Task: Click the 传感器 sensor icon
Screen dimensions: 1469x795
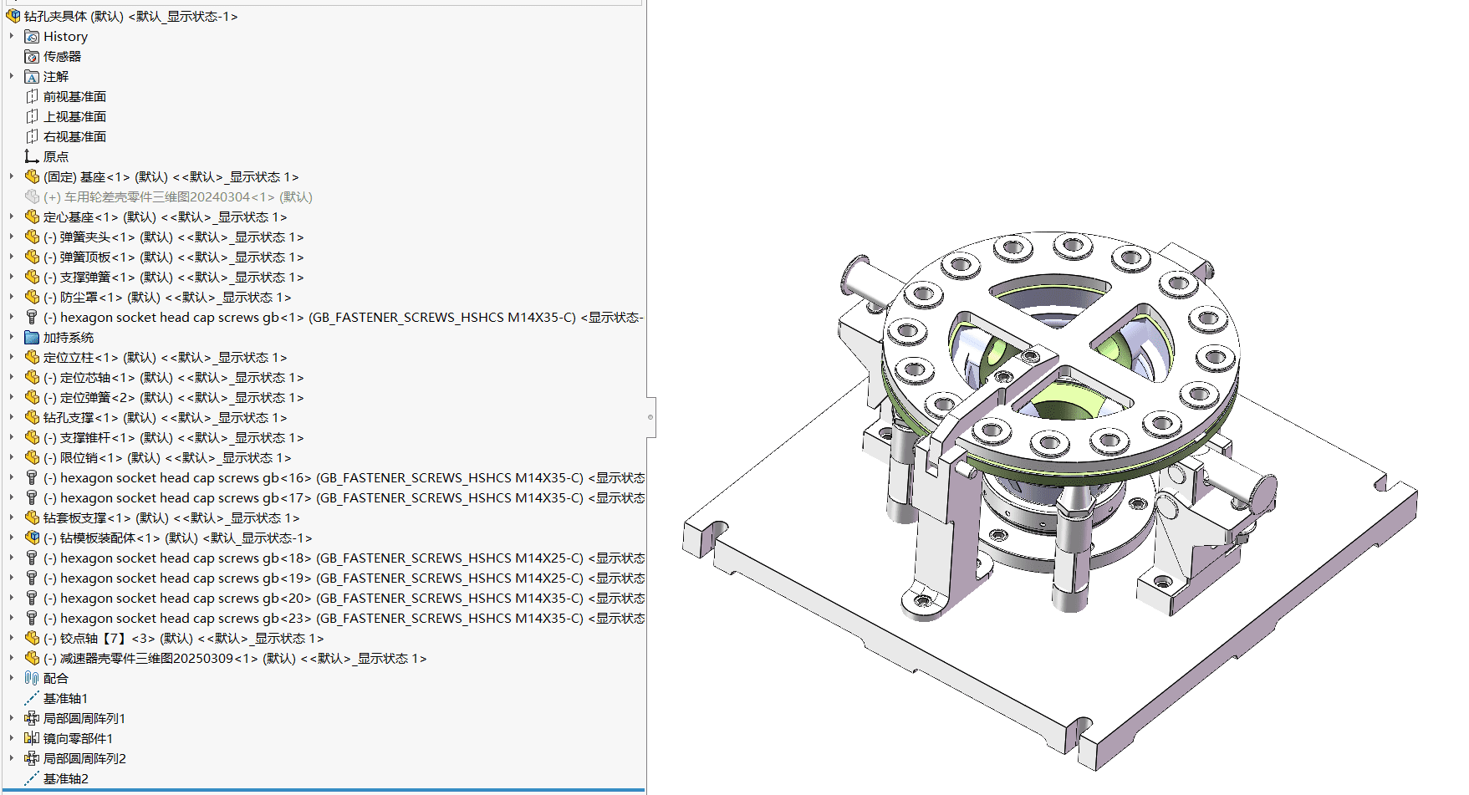Action: coord(32,57)
